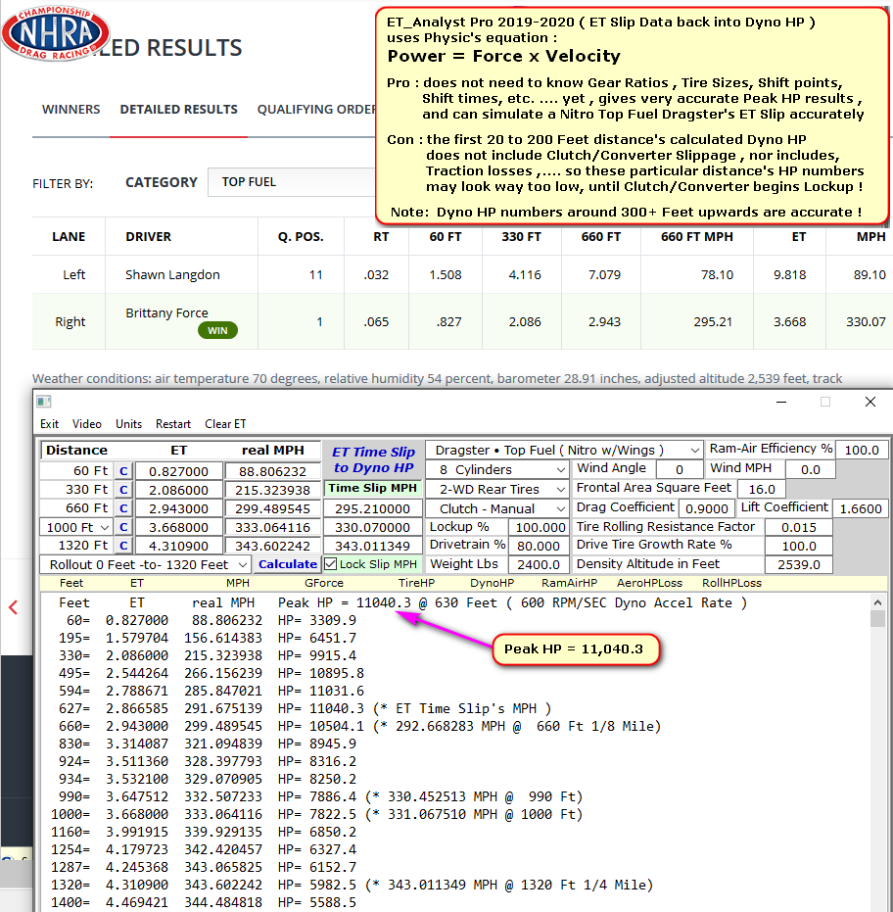Click the Wind MPH input field
This screenshot has width=893, height=912.
810,469
